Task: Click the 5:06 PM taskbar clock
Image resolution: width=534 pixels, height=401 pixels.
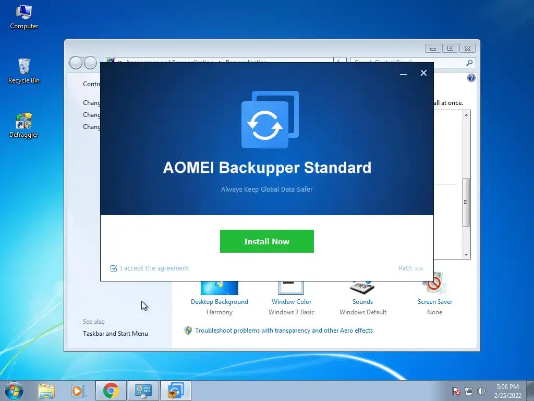Action: 507,391
